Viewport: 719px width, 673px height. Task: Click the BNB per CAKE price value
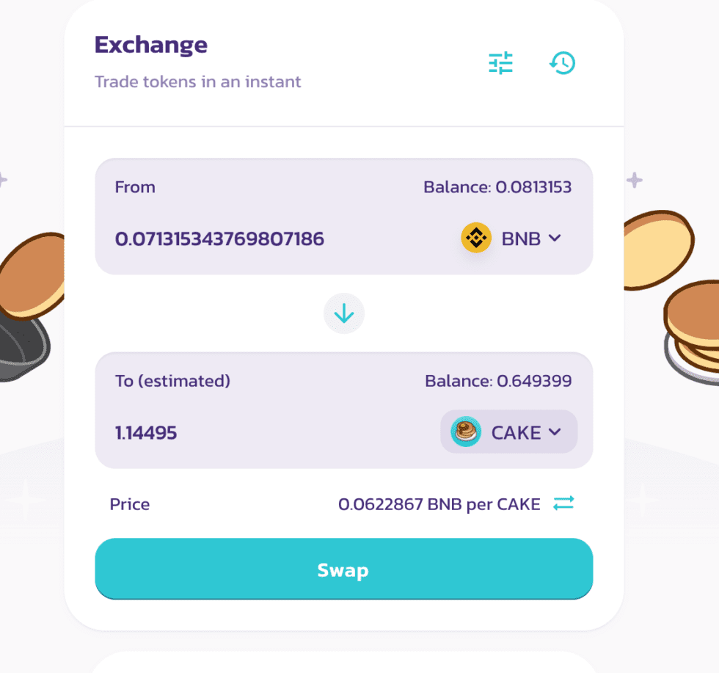point(438,504)
